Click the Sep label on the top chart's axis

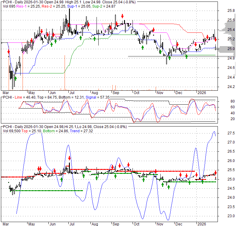point(115,93)
